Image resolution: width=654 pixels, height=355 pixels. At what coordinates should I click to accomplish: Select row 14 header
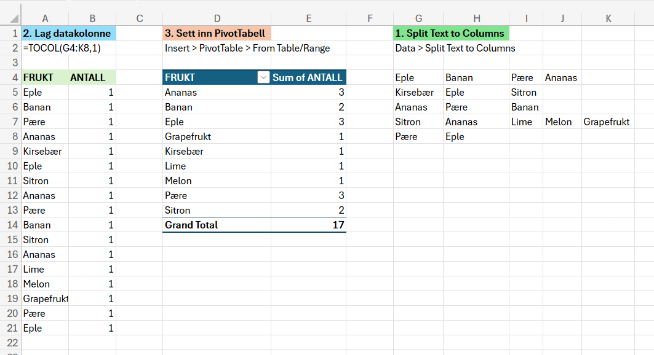pyautogui.click(x=11, y=225)
